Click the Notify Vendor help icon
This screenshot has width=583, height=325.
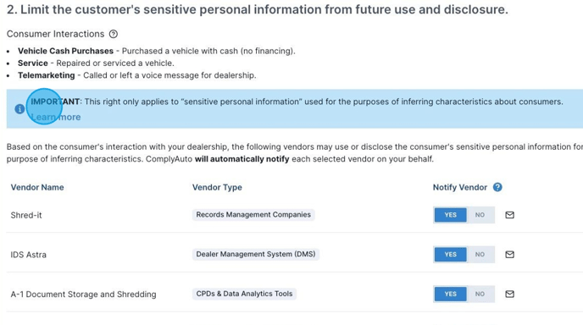pyautogui.click(x=497, y=187)
